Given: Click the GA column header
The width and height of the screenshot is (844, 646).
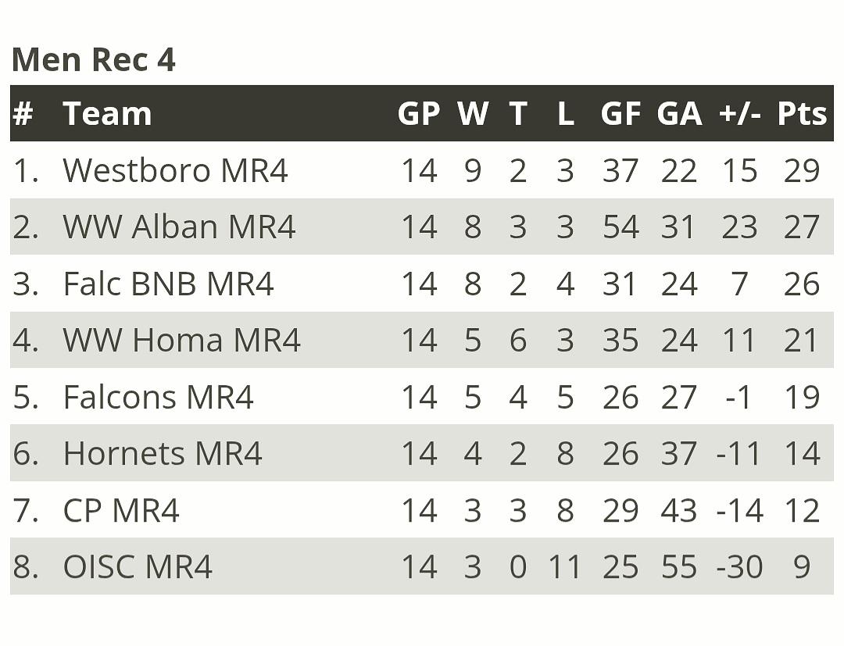Looking at the screenshot, I should point(678,114).
